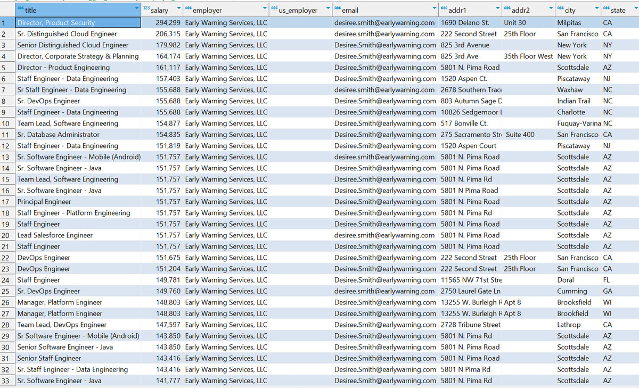Image resolution: width=639 pixels, height=388 pixels.
Task: Select 'Lead Salesforce Engineer' title cell
Action: tap(78, 235)
